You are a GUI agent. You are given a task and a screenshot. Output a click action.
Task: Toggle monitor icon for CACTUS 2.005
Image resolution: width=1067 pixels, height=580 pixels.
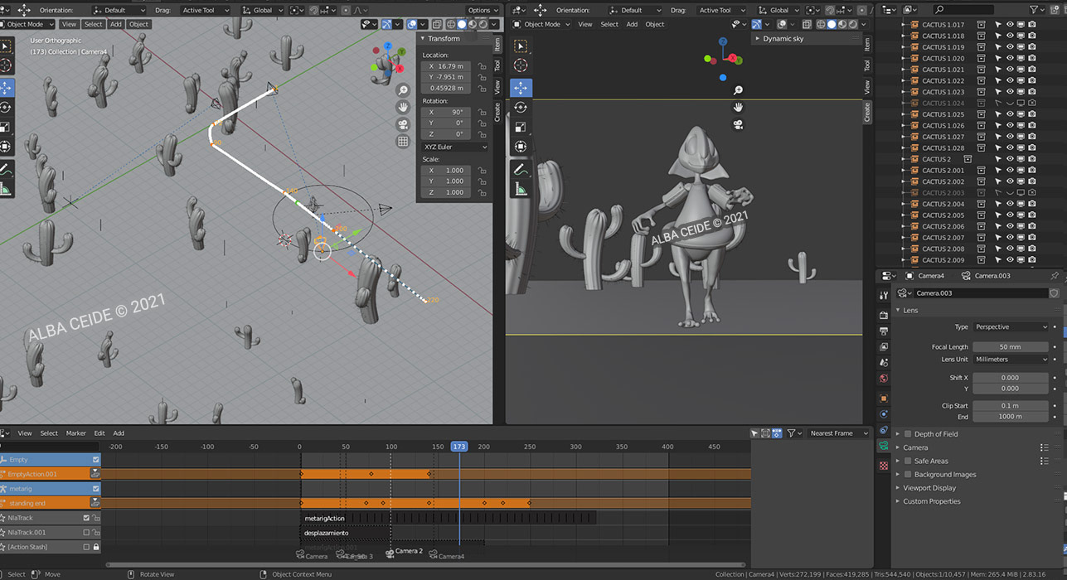pyautogui.click(x=1021, y=215)
